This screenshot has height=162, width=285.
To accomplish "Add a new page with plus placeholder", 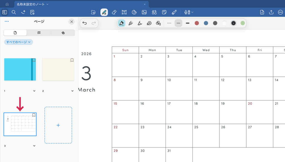I will pyautogui.click(x=58, y=125).
